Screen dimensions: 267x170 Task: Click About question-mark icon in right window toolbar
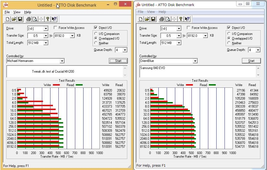tap(180, 19)
